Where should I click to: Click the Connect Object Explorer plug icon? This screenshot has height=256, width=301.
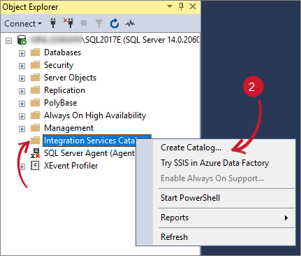pyautogui.click(x=53, y=23)
